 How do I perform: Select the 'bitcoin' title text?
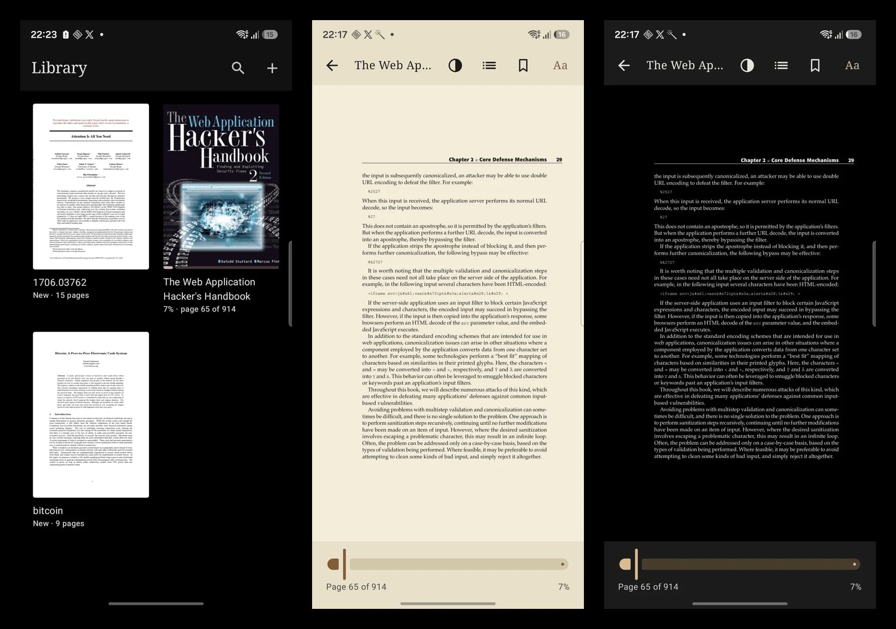(48, 510)
